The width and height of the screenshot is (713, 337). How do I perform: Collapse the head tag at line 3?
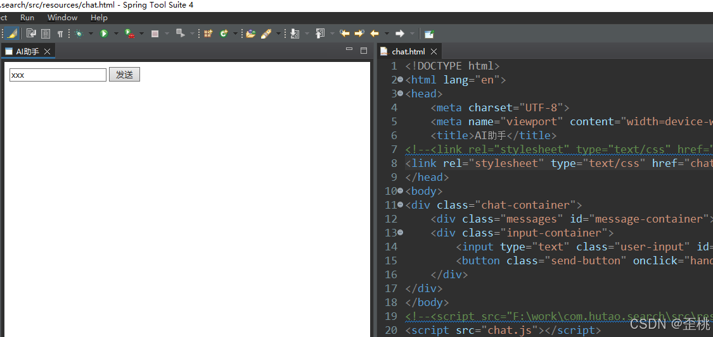point(400,94)
